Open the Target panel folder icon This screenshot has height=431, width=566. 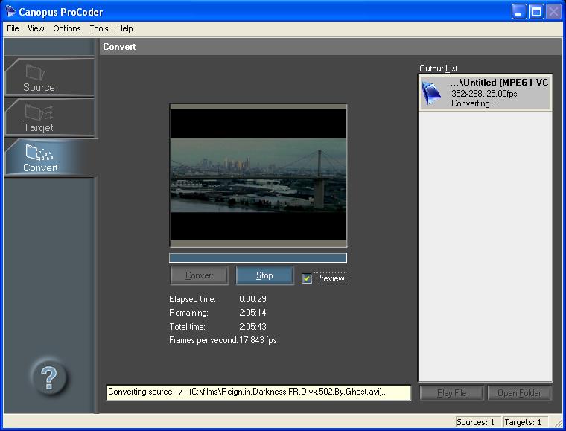pyautogui.click(x=39, y=112)
